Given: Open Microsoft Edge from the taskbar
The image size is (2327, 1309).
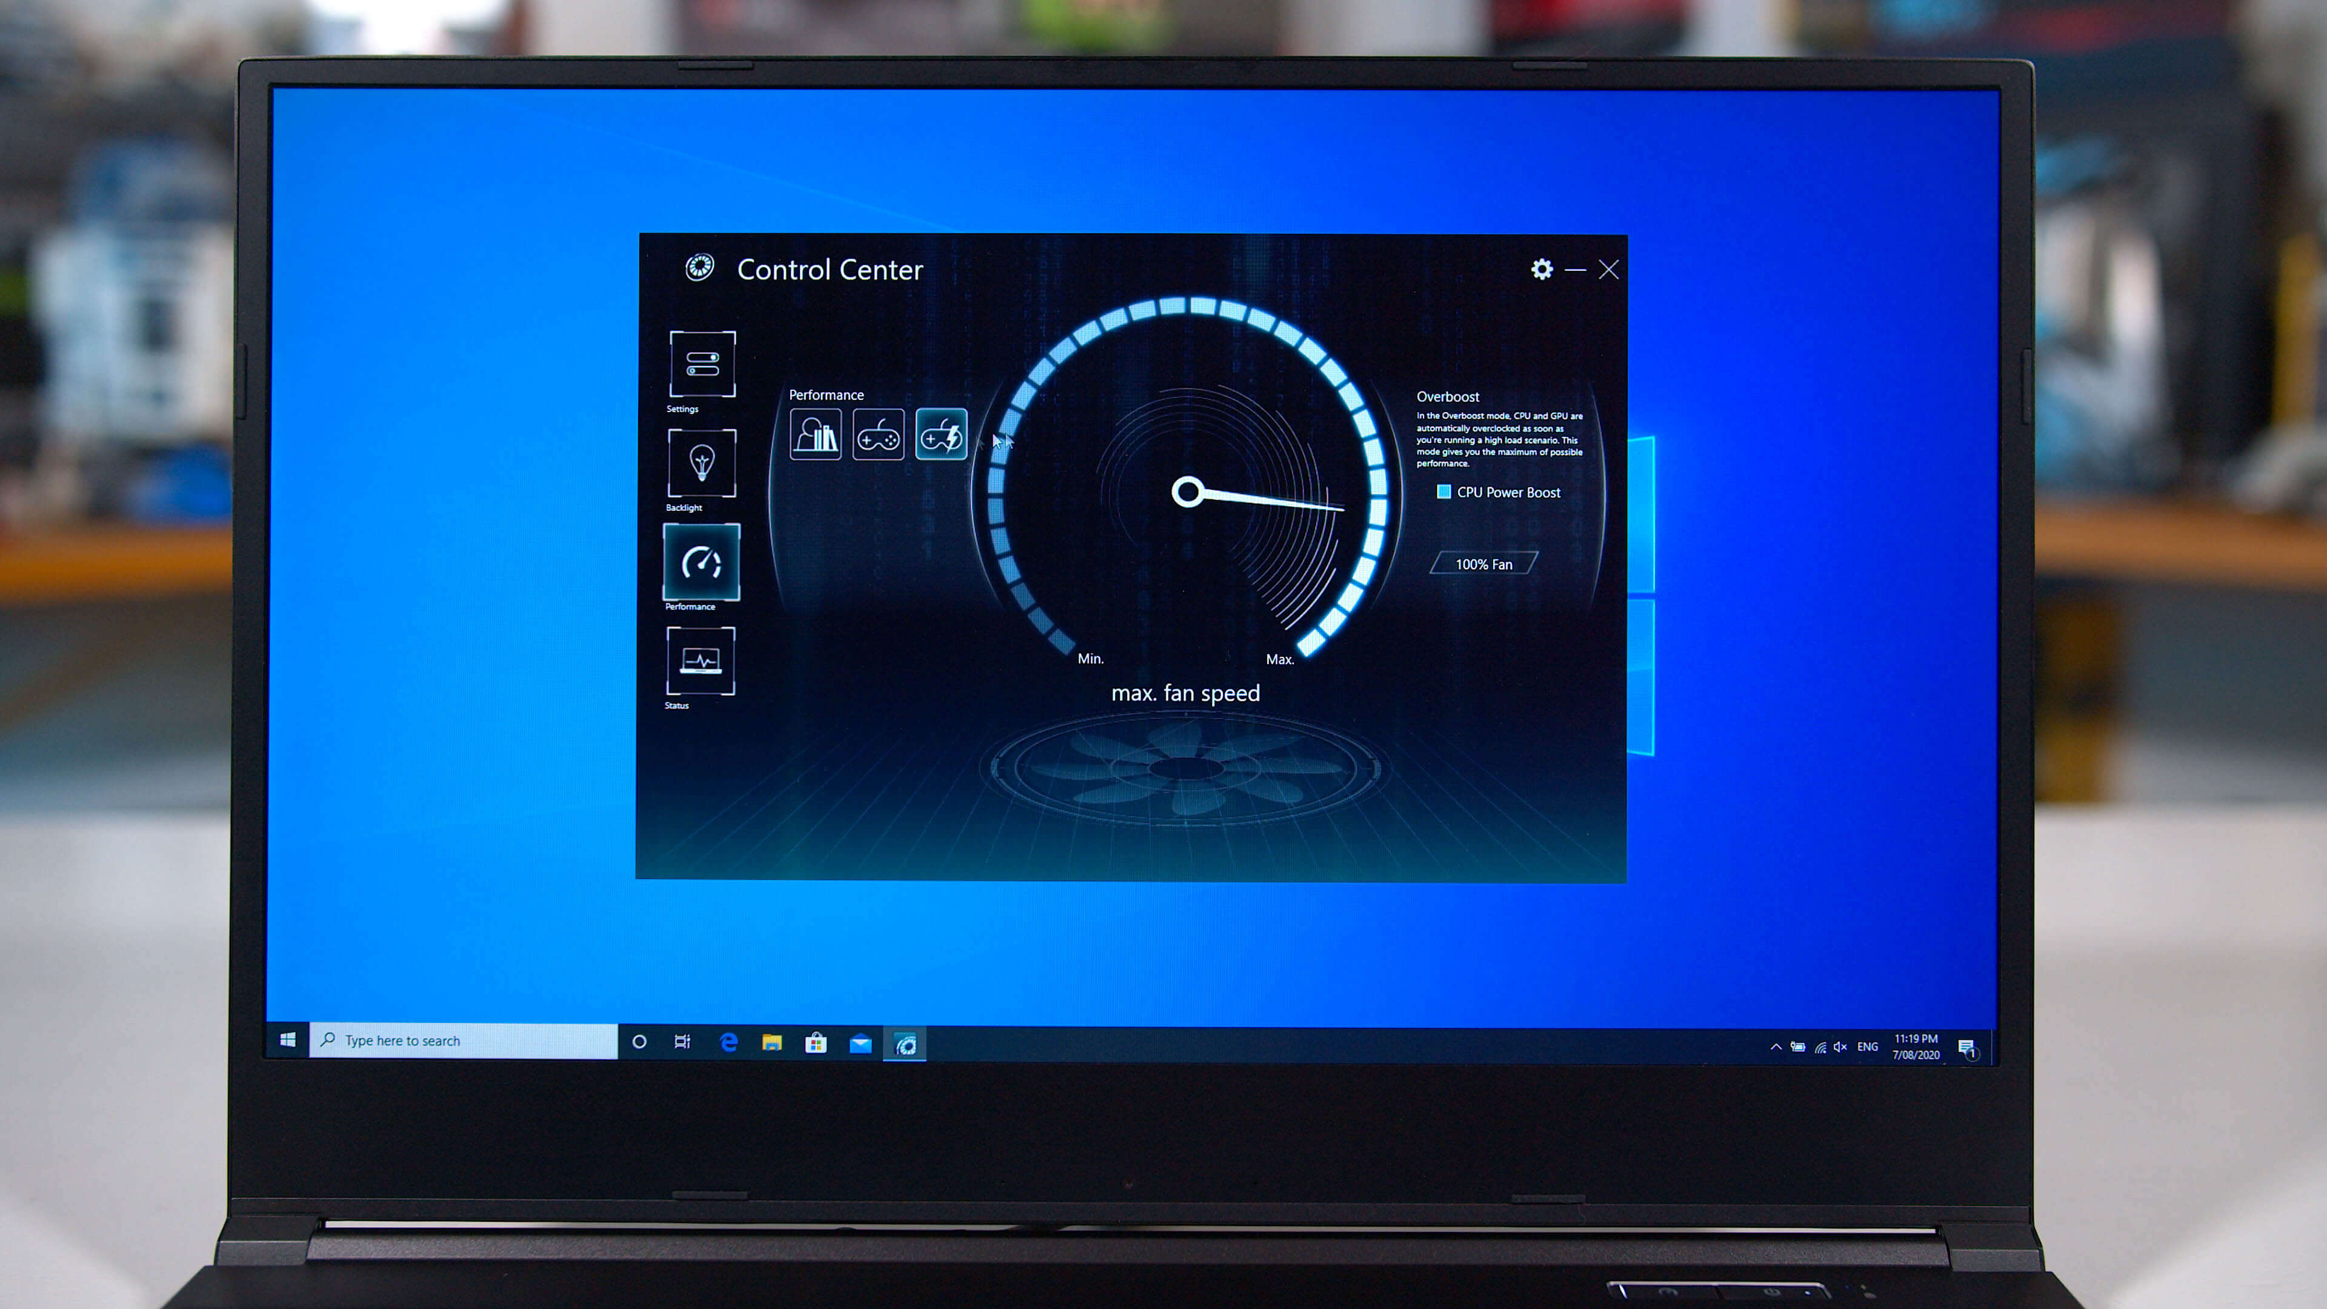Looking at the screenshot, I should click(x=728, y=1042).
